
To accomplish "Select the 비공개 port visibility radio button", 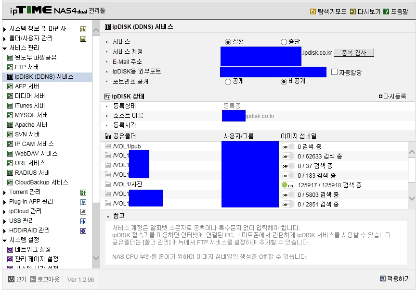I will 284,82.
